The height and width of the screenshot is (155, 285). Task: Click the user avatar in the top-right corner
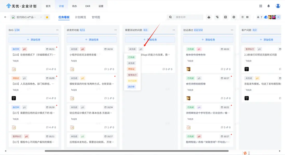[x=278, y=6]
